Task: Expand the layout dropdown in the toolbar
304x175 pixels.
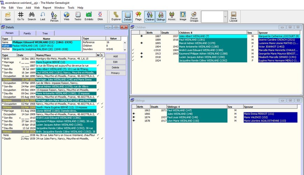Action: (225, 16)
